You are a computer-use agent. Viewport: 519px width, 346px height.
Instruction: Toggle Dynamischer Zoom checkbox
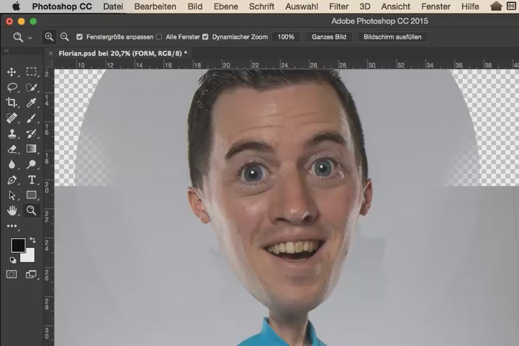205,37
